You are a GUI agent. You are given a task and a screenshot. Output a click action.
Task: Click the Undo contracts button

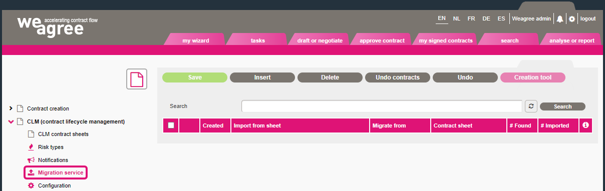coord(398,77)
